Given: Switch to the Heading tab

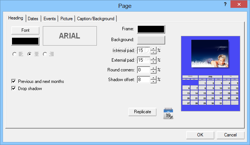Looking at the screenshot, I should click(16, 18).
